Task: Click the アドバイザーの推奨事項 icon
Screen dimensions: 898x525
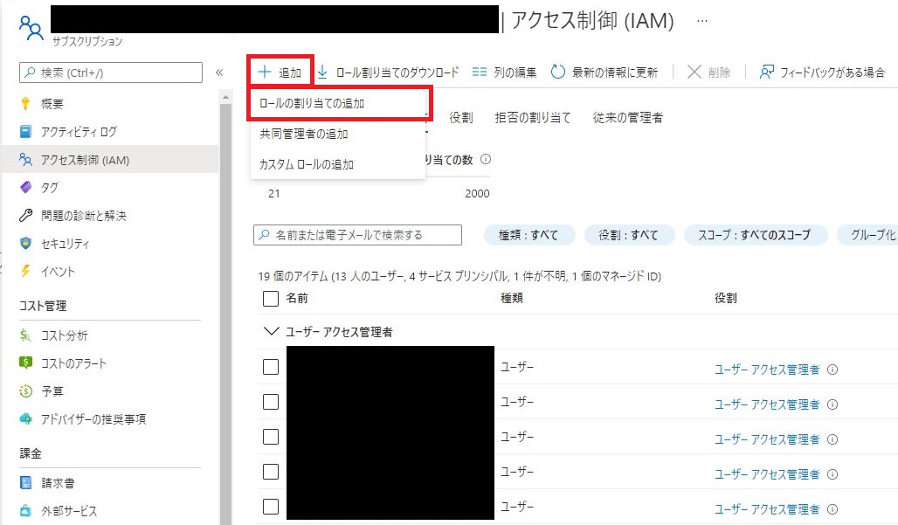Action: click(x=26, y=418)
